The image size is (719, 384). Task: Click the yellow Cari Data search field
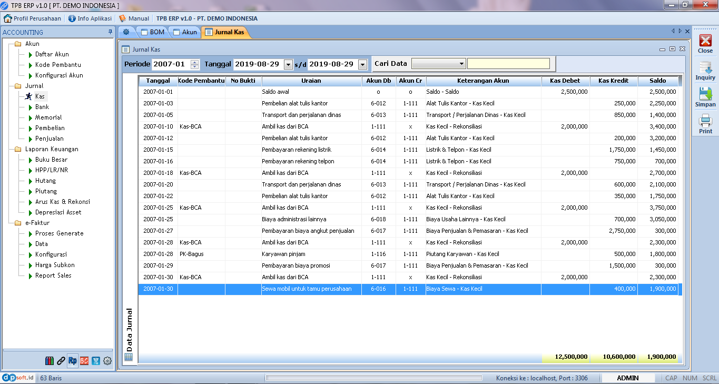[x=508, y=64]
